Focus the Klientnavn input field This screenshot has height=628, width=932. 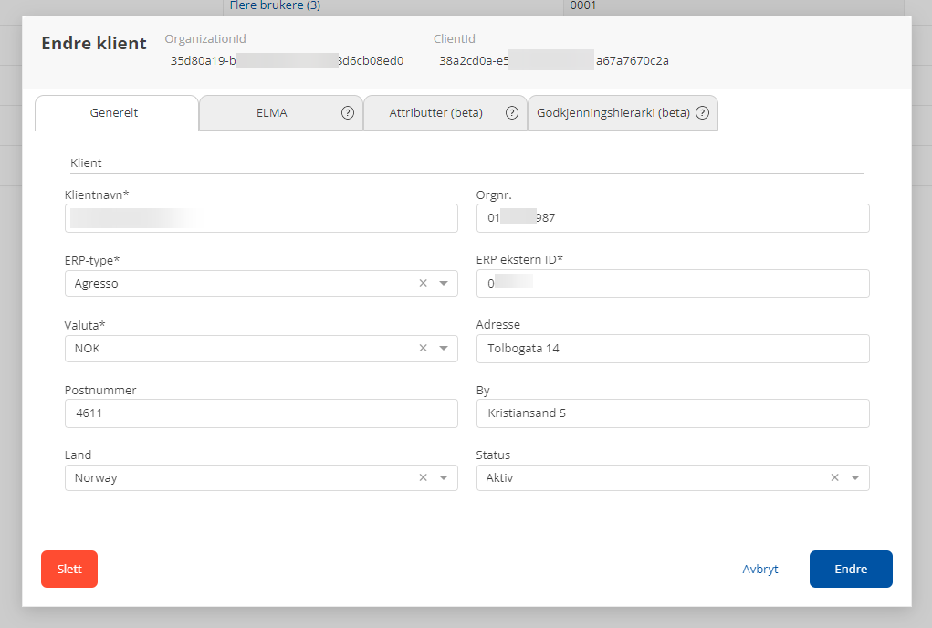pyautogui.click(x=261, y=218)
